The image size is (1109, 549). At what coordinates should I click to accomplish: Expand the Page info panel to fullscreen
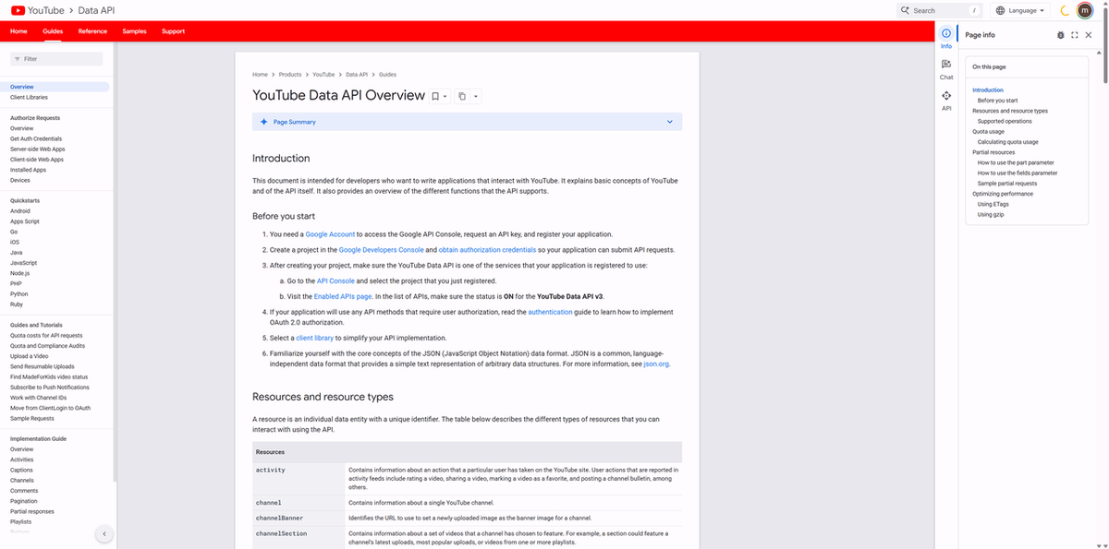1075,35
